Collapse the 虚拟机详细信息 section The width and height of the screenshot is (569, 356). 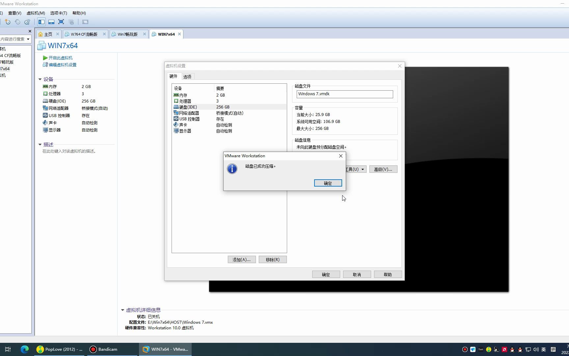[x=123, y=310]
